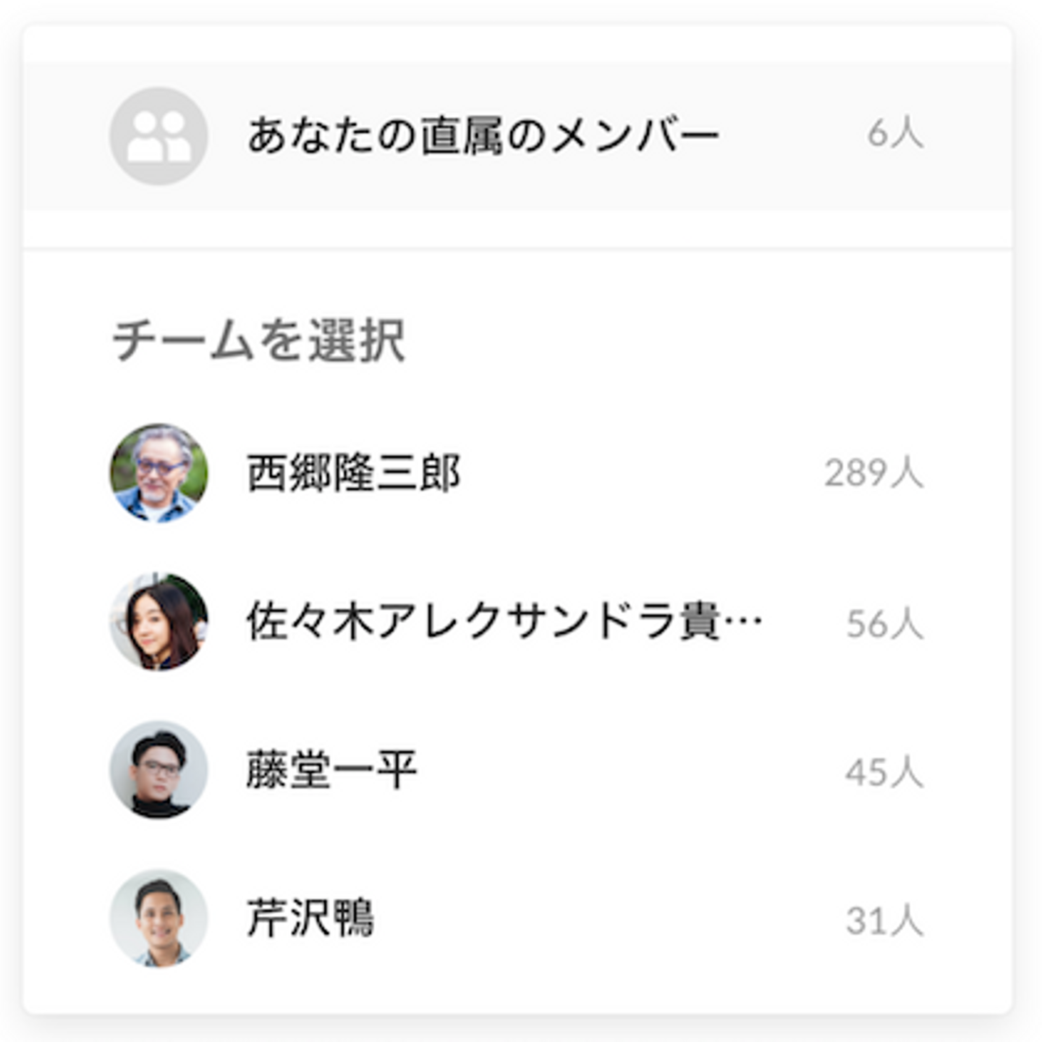Click the 31人 count beside 芹沢鴨
1042x1042 pixels.
[884, 920]
